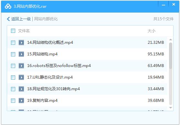Click video icon for 19.复制内容.mp4
The image size is (180, 125).
click(x=21, y=101)
